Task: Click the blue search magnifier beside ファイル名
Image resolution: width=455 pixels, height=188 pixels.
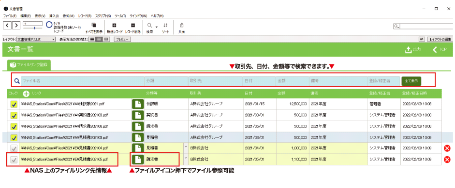Action: (x=16, y=81)
